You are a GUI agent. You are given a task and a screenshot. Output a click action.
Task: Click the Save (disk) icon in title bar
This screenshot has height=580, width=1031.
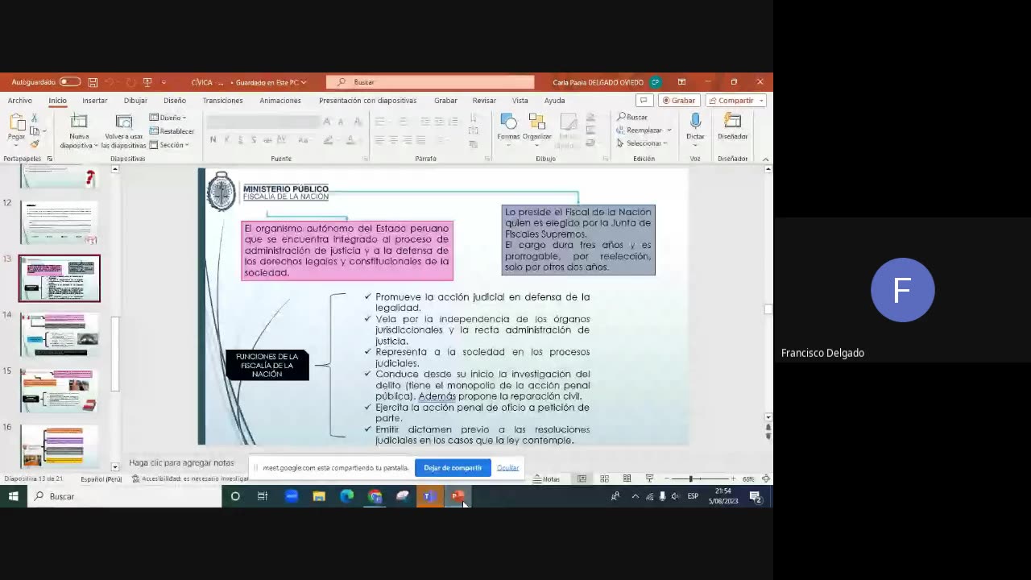point(93,82)
